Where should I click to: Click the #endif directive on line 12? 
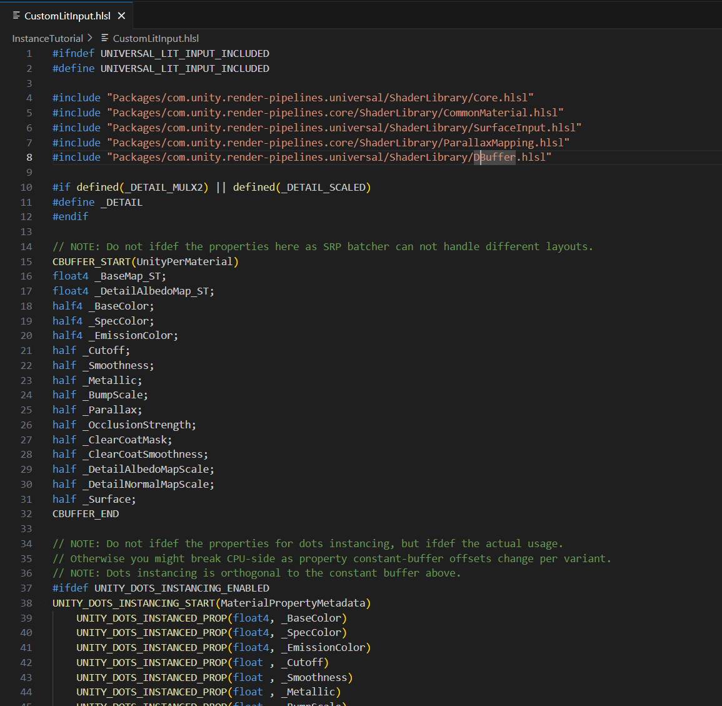point(70,216)
